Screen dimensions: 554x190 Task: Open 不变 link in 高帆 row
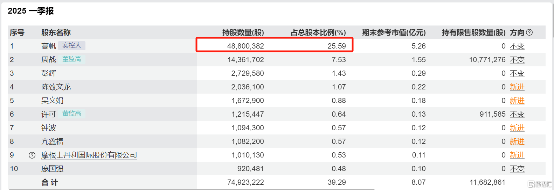(x=517, y=46)
